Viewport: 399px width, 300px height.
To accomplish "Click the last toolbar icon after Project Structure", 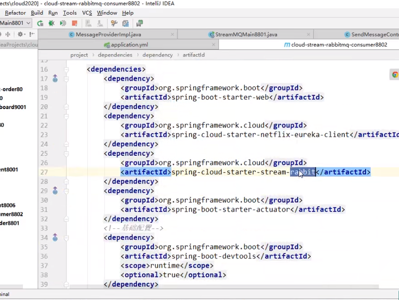I will click(x=140, y=23).
